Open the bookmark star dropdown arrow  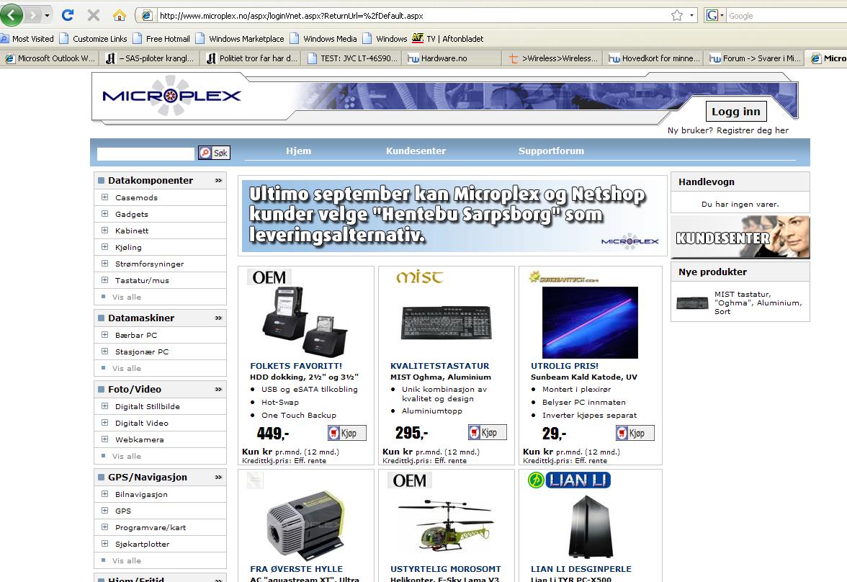click(691, 16)
